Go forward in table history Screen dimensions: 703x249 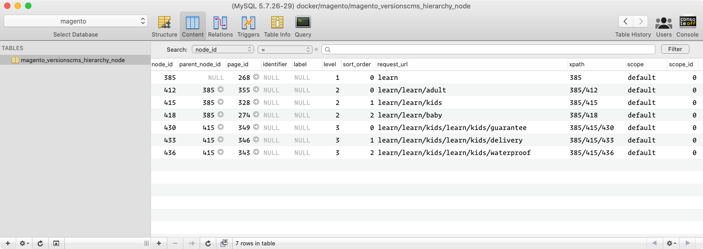pos(641,21)
